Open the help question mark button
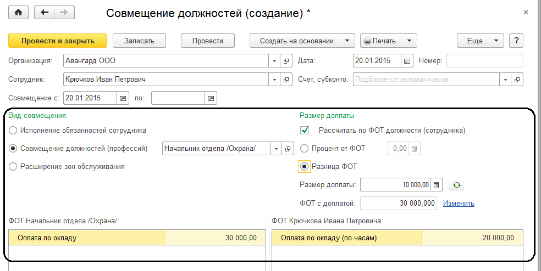 click(515, 41)
